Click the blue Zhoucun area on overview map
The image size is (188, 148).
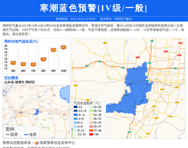[x=37, y=112]
